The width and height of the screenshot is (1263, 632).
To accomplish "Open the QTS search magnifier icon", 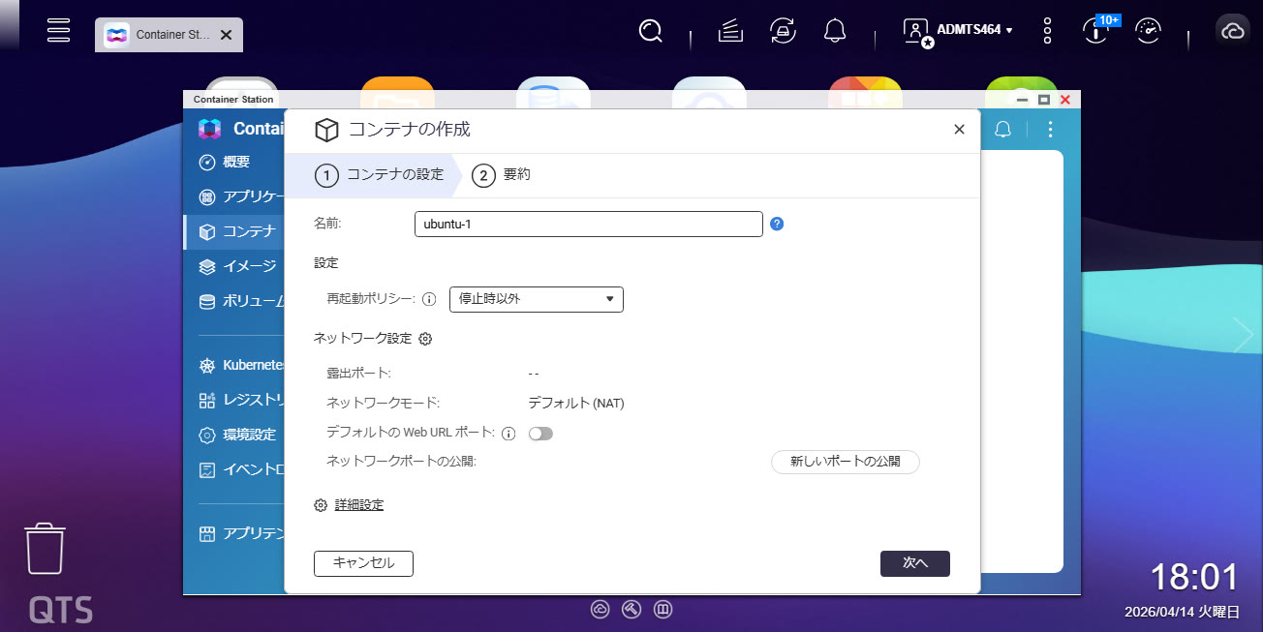I will click(651, 32).
